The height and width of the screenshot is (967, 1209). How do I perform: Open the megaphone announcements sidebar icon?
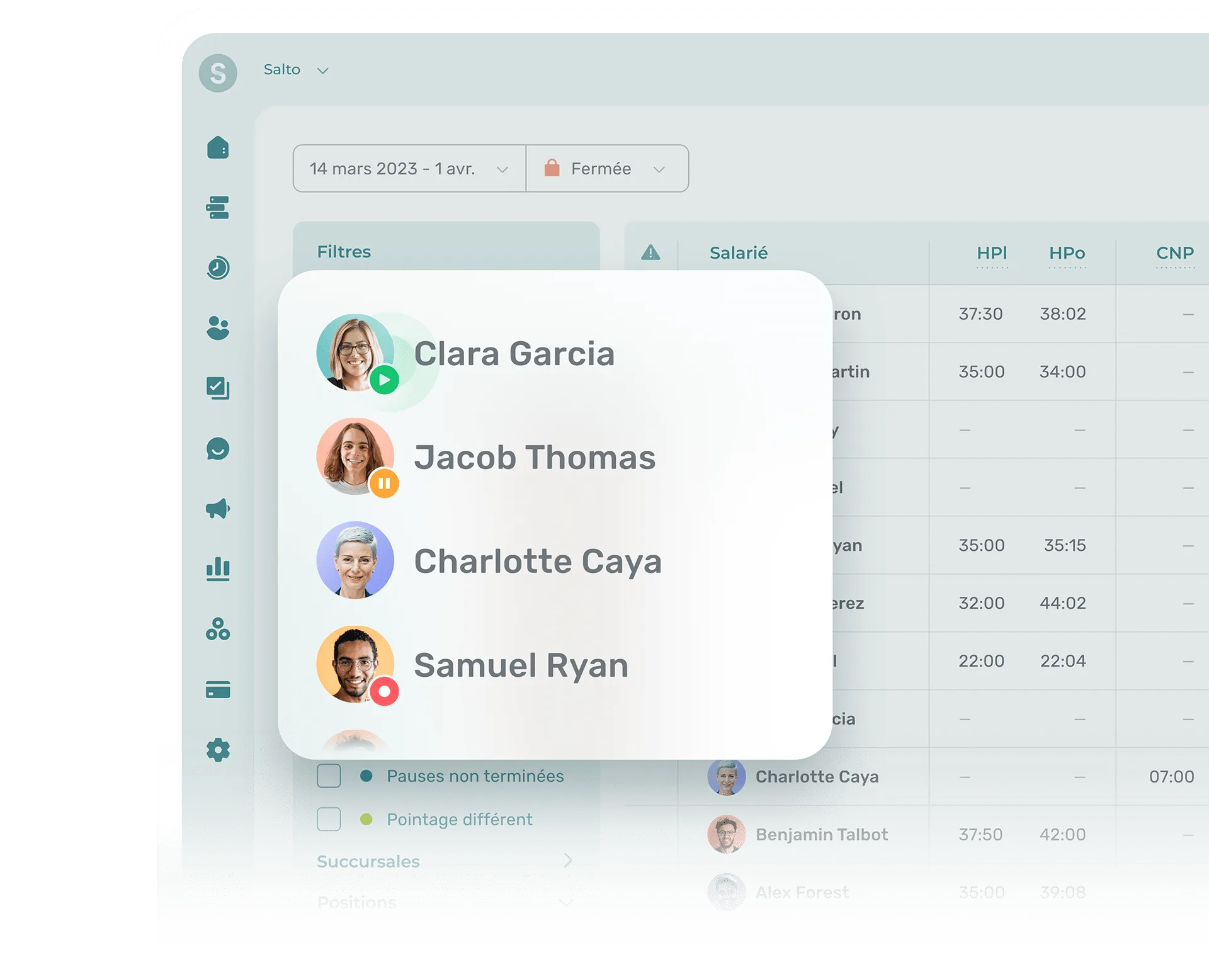pos(218,509)
